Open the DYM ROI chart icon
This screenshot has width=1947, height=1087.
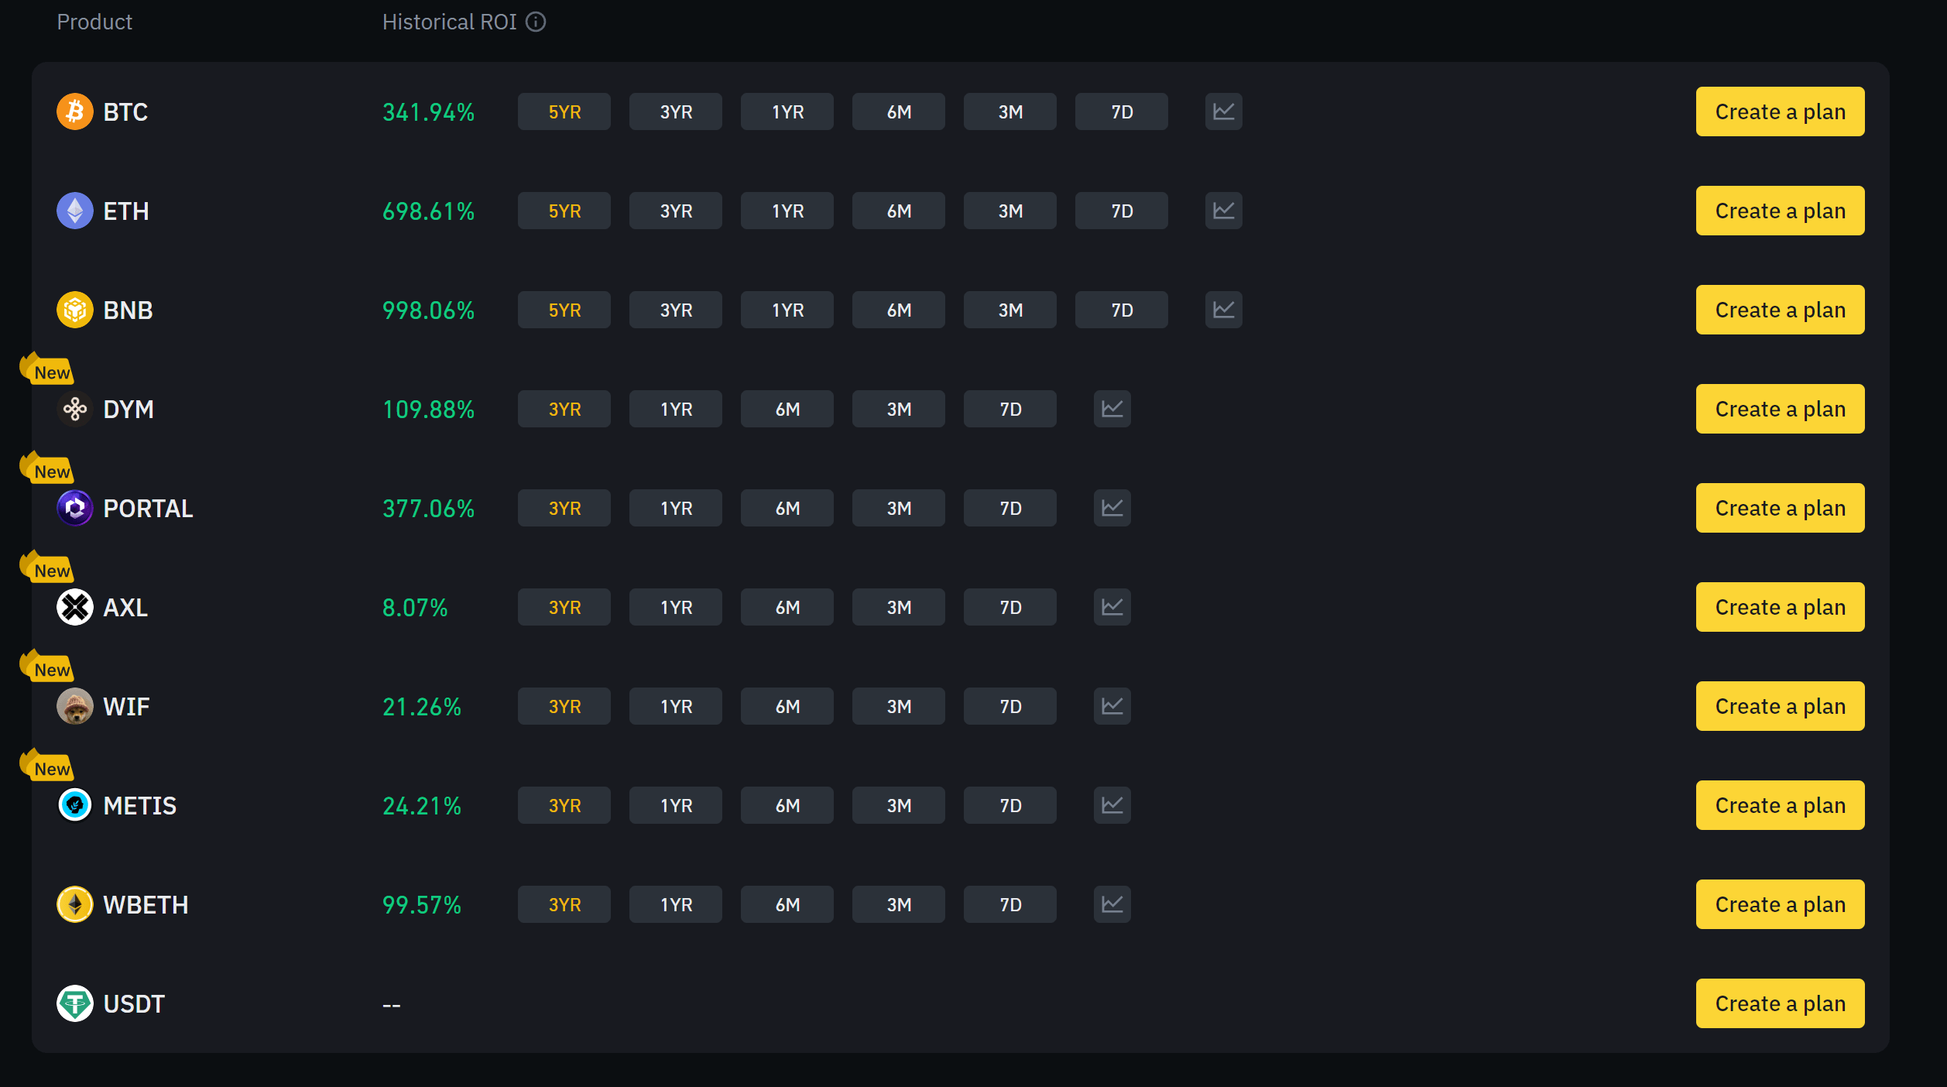1112,409
